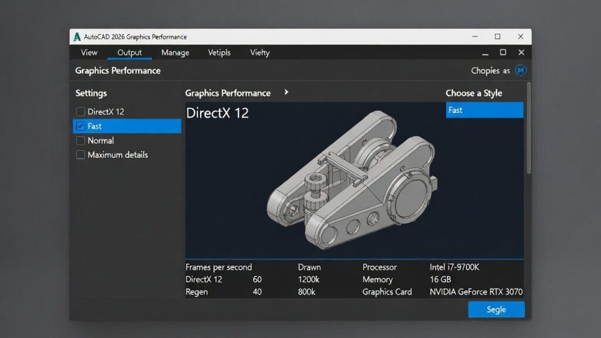Screen dimensions: 601x338
Task: Open the Manage tab
Action: click(175, 52)
